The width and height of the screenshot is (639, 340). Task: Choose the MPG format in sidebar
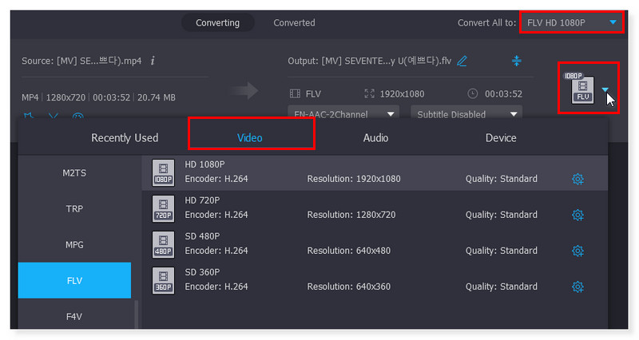coord(74,244)
